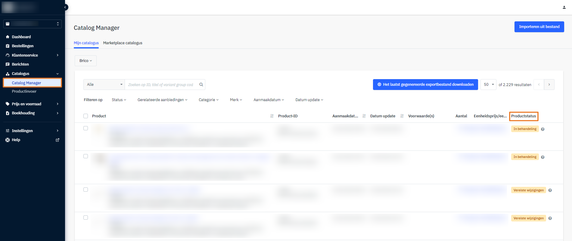
Task: Open Bestellingen in the sidebar
Action: coord(23,46)
